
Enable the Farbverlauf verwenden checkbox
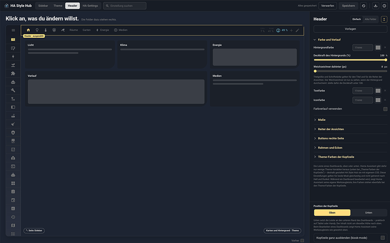385,109
